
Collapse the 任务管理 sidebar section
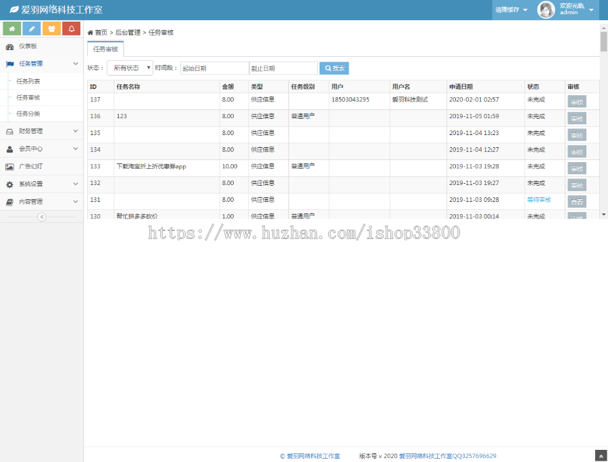(x=42, y=64)
